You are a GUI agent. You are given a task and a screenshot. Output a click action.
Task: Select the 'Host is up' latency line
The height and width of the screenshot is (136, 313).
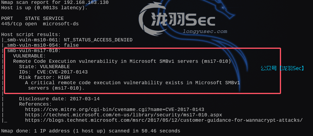[44, 8]
